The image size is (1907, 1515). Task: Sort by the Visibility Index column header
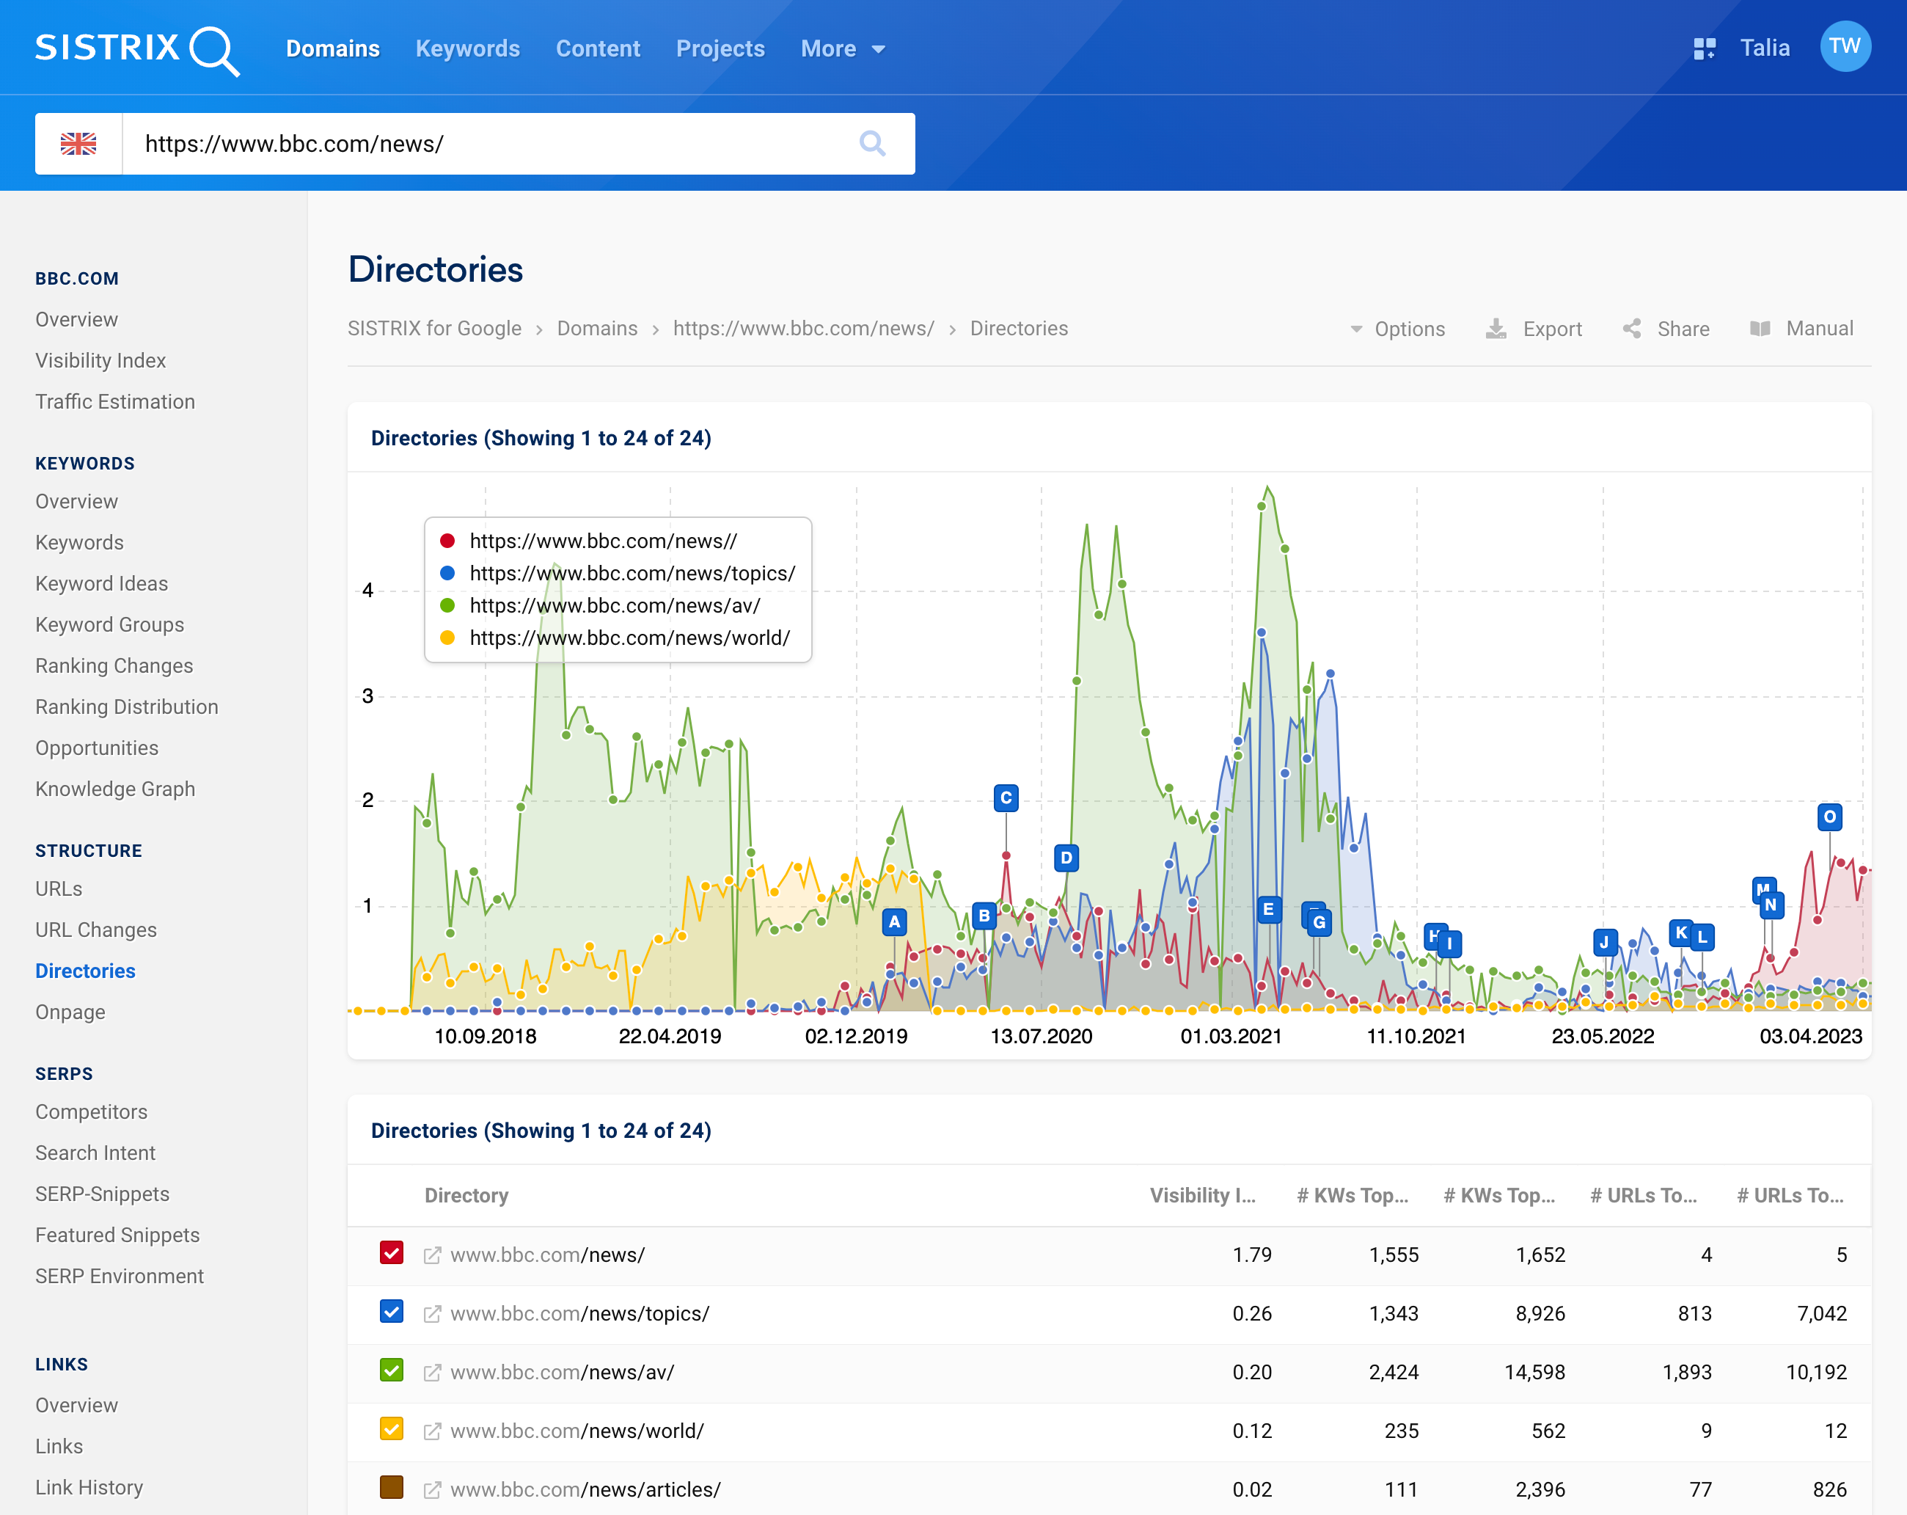pos(1202,1196)
